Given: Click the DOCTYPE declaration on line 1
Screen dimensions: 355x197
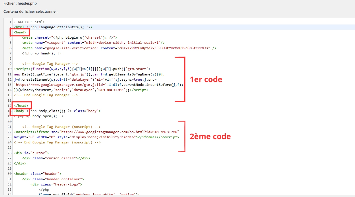Looking at the screenshot, I should pyautogui.click(x=29, y=22).
